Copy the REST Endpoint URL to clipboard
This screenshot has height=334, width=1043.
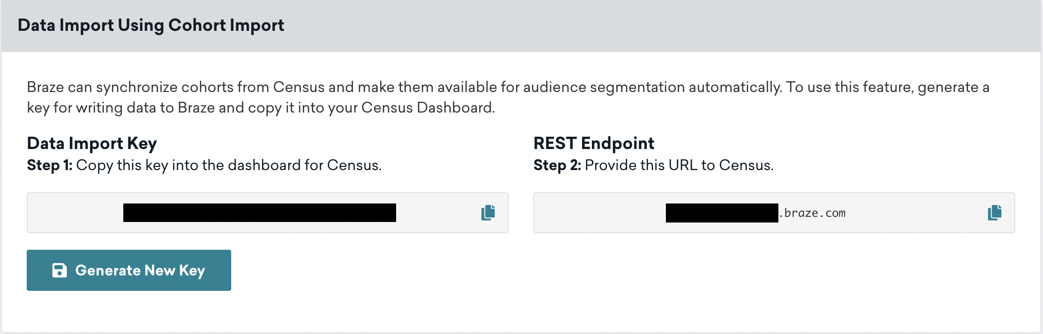point(994,213)
